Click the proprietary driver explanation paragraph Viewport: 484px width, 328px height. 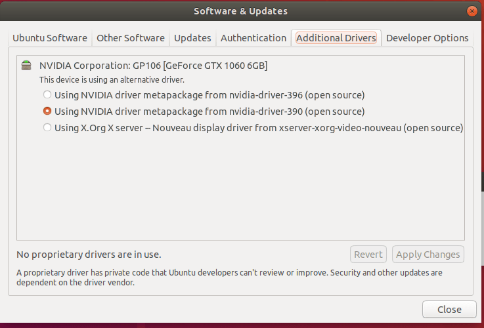click(229, 277)
